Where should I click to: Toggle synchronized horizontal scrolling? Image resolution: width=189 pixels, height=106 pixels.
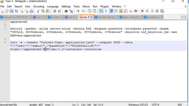[94, 11]
